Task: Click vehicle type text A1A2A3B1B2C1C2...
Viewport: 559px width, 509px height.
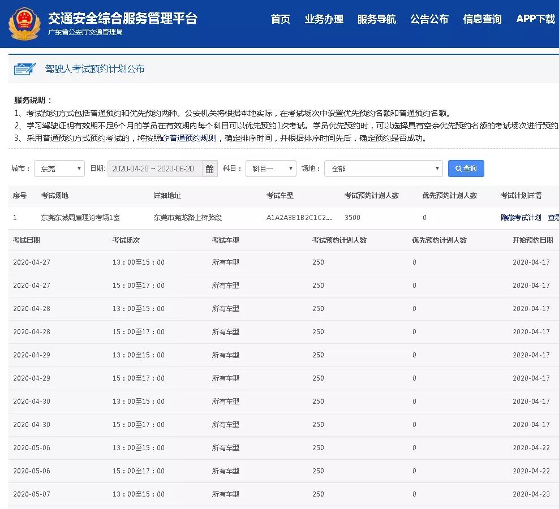Action: tap(299, 217)
